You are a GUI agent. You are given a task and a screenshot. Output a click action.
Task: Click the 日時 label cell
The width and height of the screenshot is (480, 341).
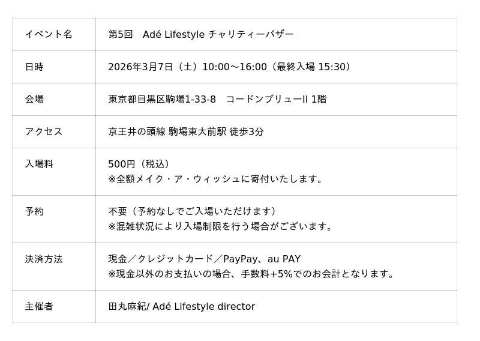click(x=34, y=67)
